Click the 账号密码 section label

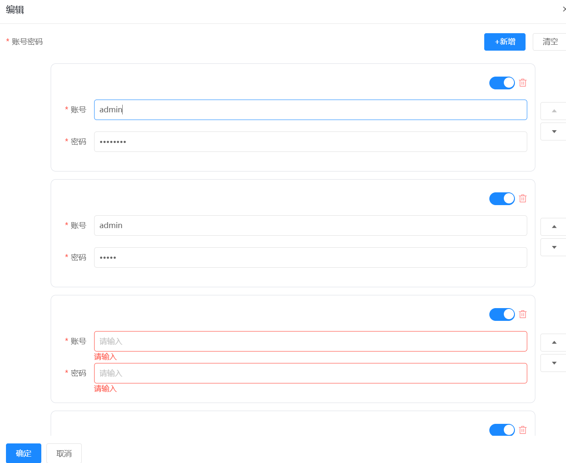pos(27,42)
